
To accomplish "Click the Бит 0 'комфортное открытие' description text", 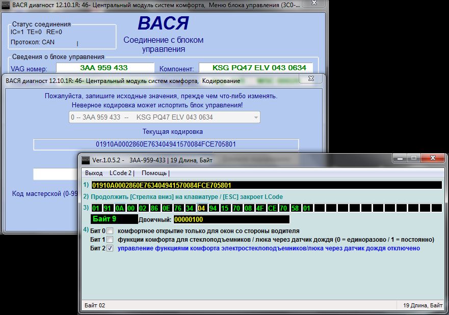I will coord(208,231).
